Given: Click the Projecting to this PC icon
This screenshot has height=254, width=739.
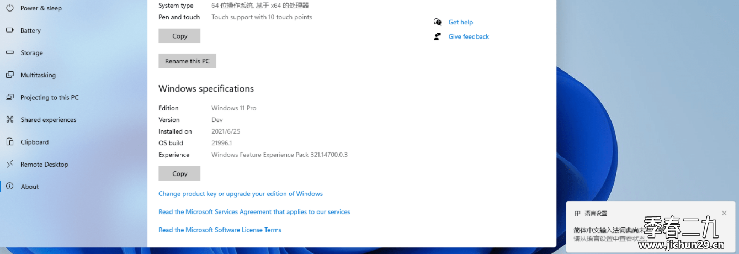Looking at the screenshot, I should click(x=9, y=97).
